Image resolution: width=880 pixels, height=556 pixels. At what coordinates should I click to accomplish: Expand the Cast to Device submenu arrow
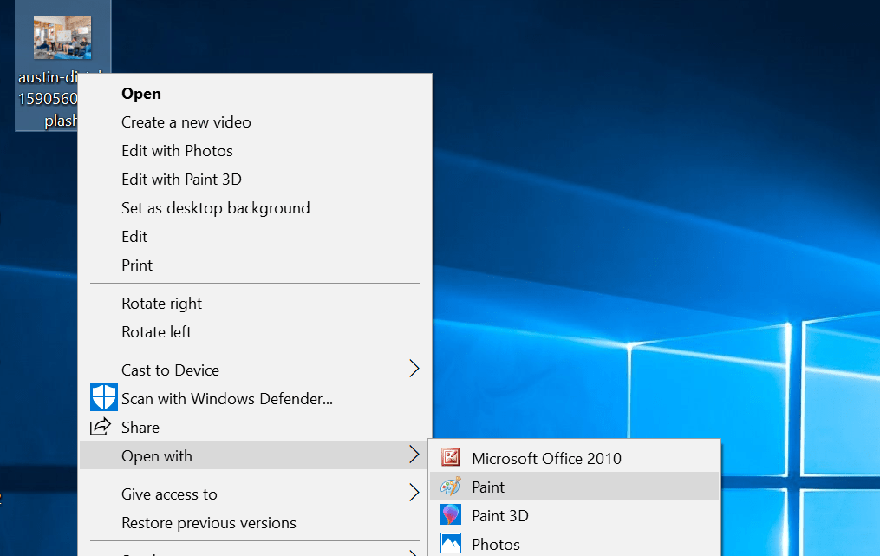coord(414,369)
